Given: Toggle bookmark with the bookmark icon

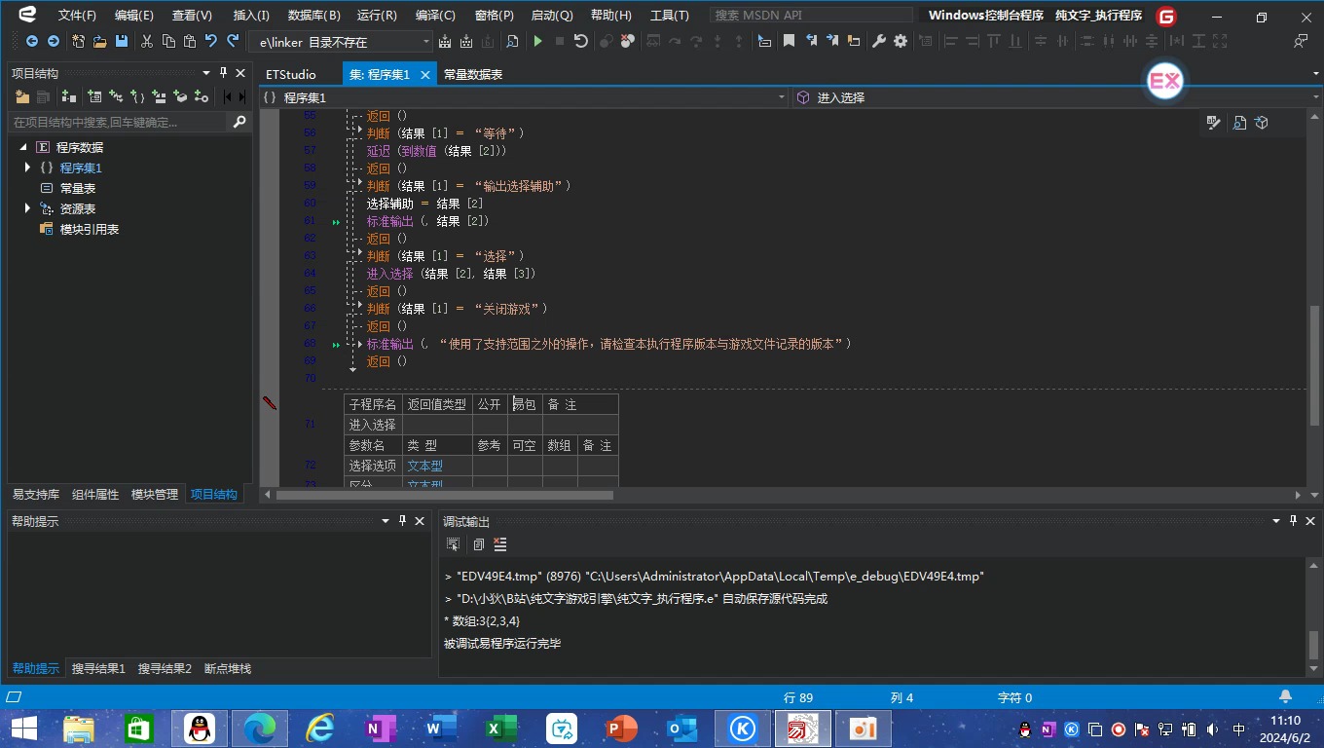Looking at the screenshot, I should [789, 41].
